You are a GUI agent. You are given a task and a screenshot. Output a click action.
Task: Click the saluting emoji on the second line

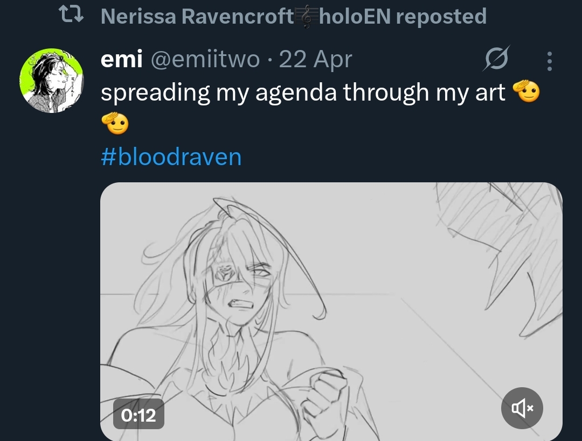(115, 123)
